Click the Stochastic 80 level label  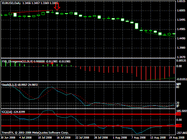(x=178, y=87)
